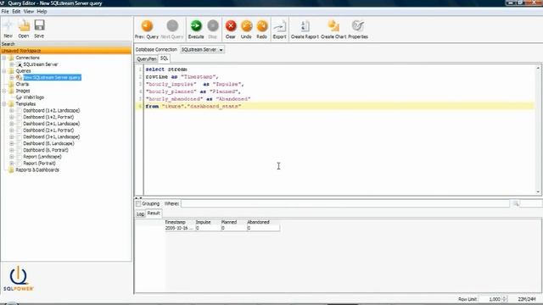Select Report (Portrait) template
Image resolution: width=543 pixels, height=305 pixels.
(40, 164)
